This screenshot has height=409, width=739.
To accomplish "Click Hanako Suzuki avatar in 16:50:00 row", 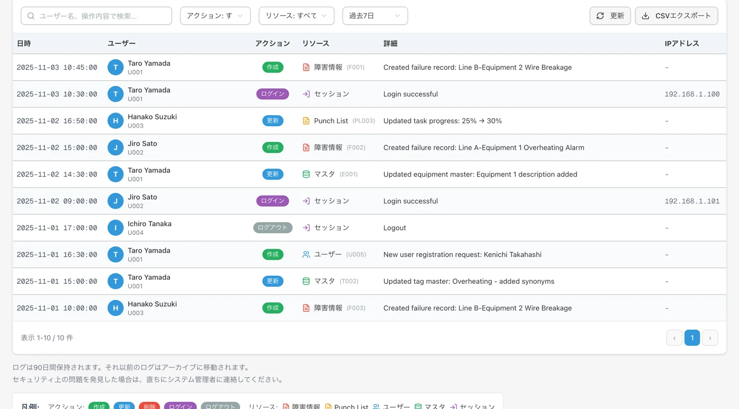I will click(x=116, y=121).
